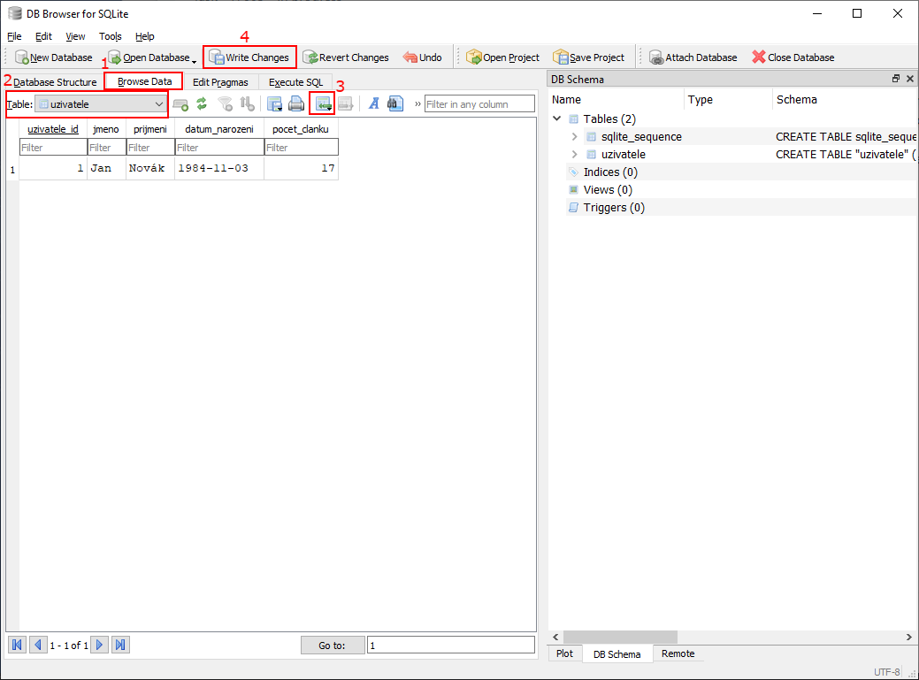Click the Undo toolbar button
This screenshot has width=919, height=680.
(x=423, y=57)
